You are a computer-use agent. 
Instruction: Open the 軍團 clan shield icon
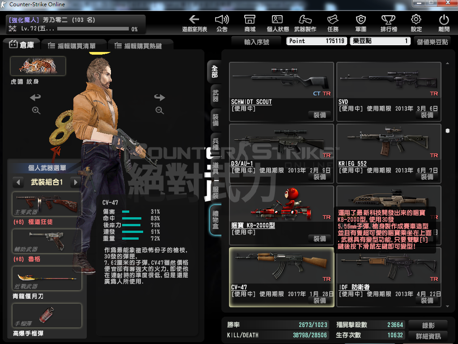[361, 23]
